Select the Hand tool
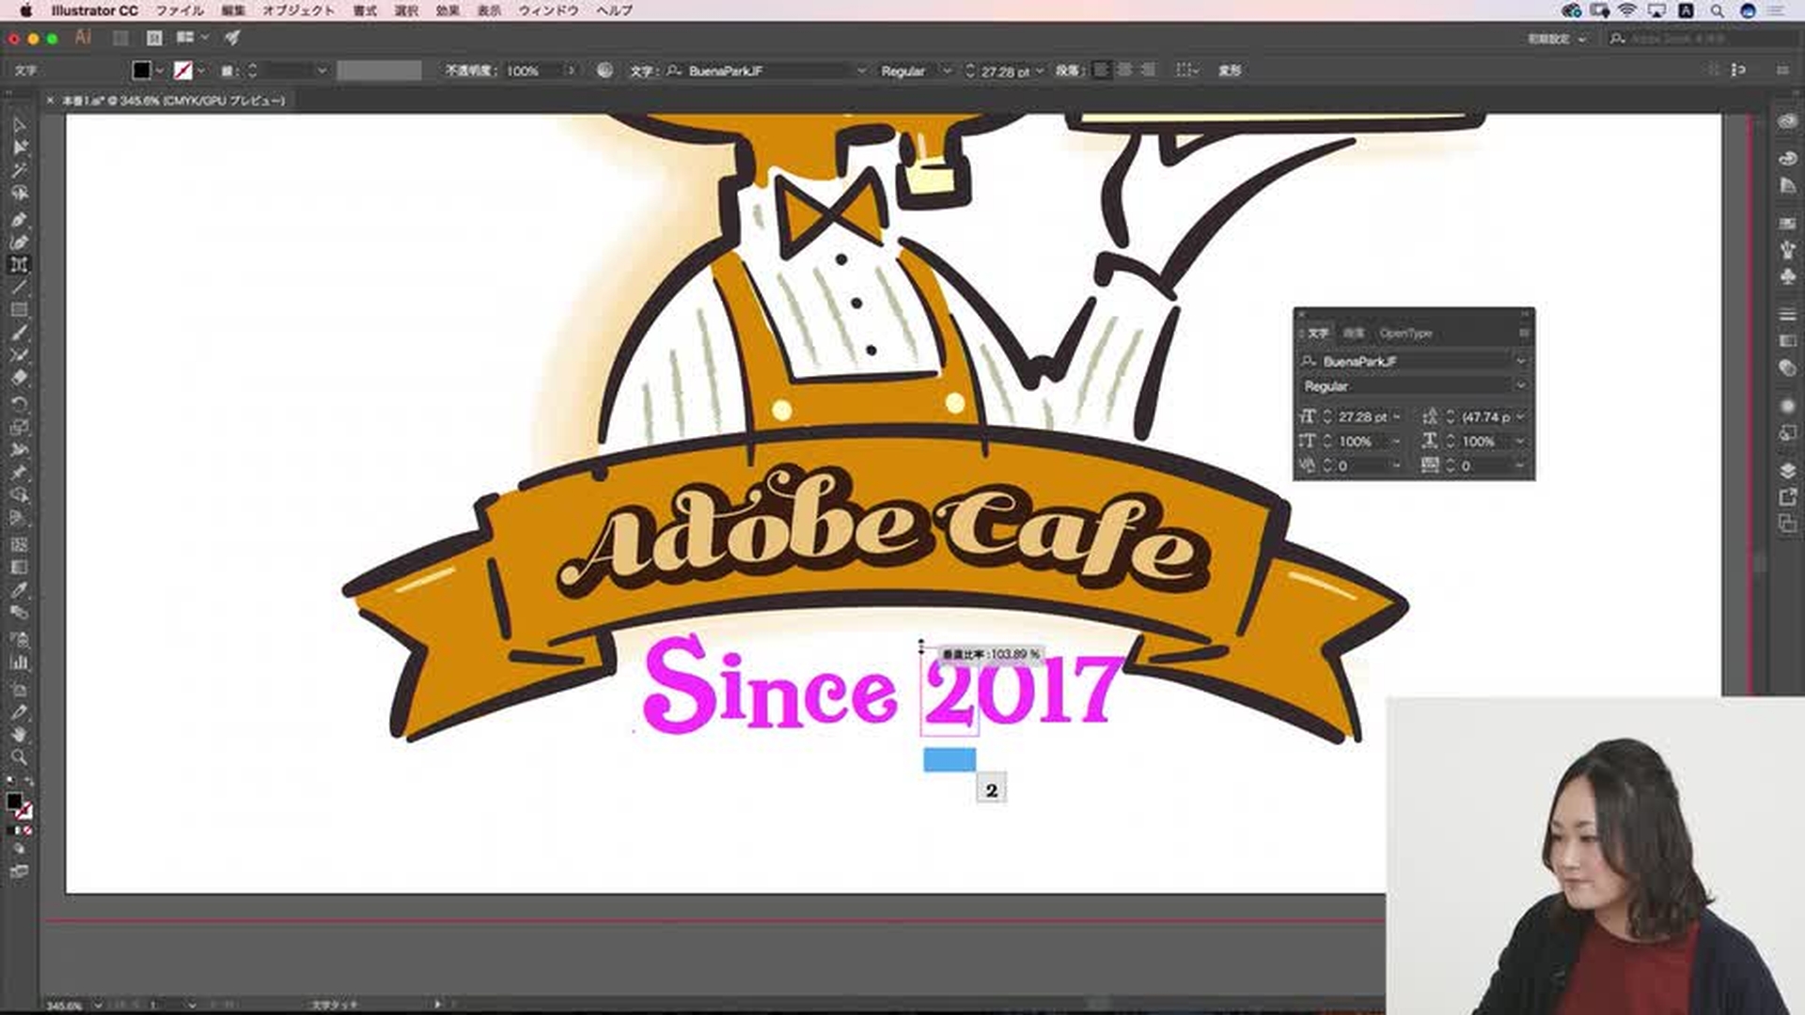Image resolution: width=1805 pixels, height=1015 pixels. coord(19,734)
